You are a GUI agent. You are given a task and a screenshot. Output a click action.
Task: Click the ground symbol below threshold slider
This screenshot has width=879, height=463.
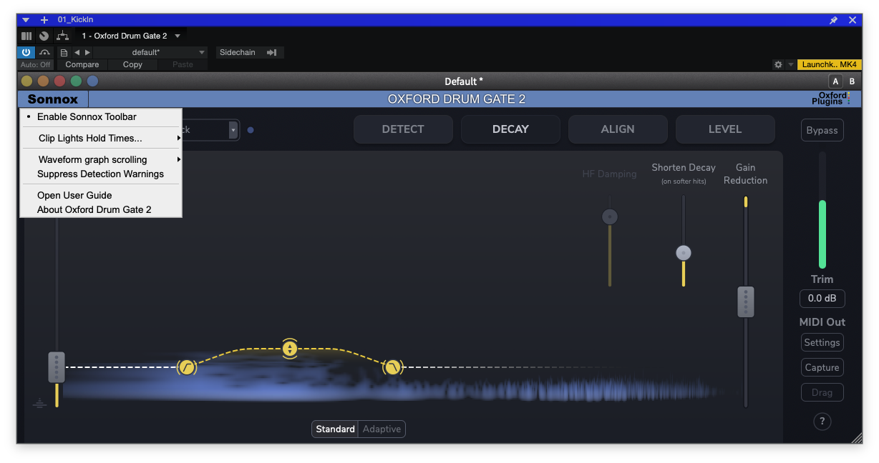[39, 404]
